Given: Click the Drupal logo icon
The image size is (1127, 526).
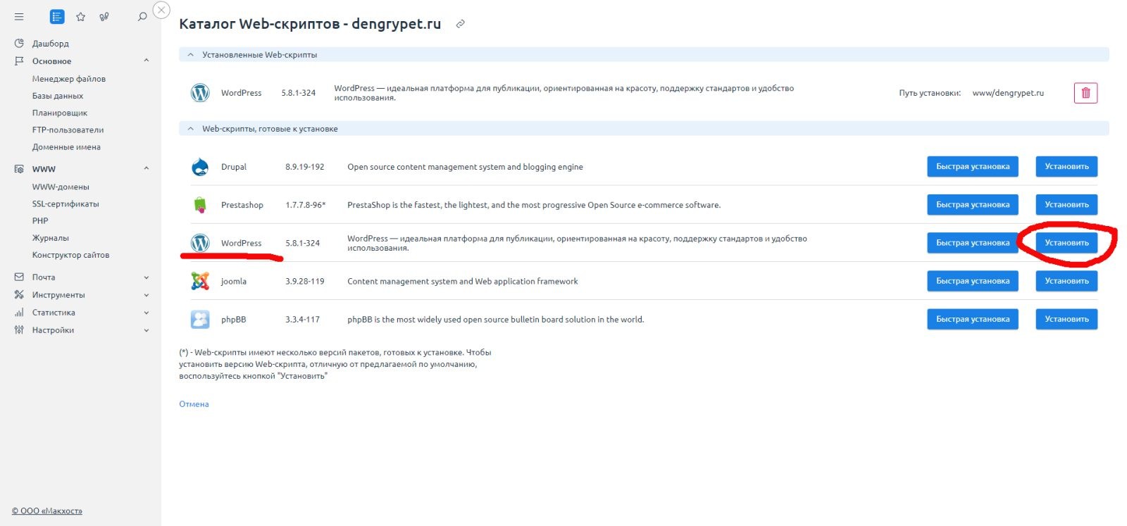Looking at the screenshot, I should 200,167.
